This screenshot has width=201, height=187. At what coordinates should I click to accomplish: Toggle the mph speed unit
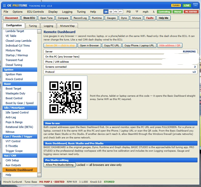pos(145,12)
